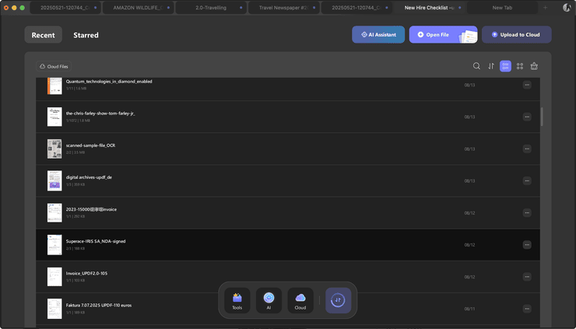Switch to grid view layout
This screenshot has width=576, height=329.
(x=520, y=66)
